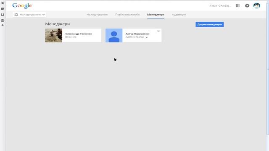Screen dimensions: 269x151
Task: Click the gear icon in settings dropdown
Action: pyautogui.click(x=16, y=15)
